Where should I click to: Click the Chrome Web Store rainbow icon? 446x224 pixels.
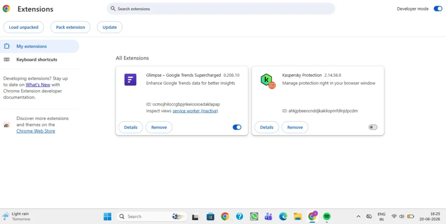coord(7,125)
